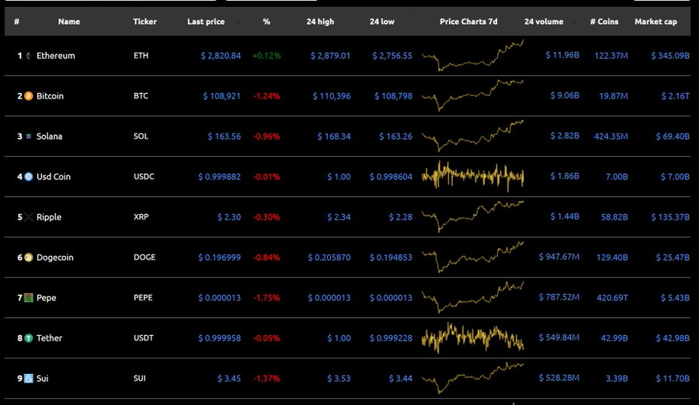The image size is (699, 405).
Task: Click the Solana logo icon
Action: (x=29, y=137)
